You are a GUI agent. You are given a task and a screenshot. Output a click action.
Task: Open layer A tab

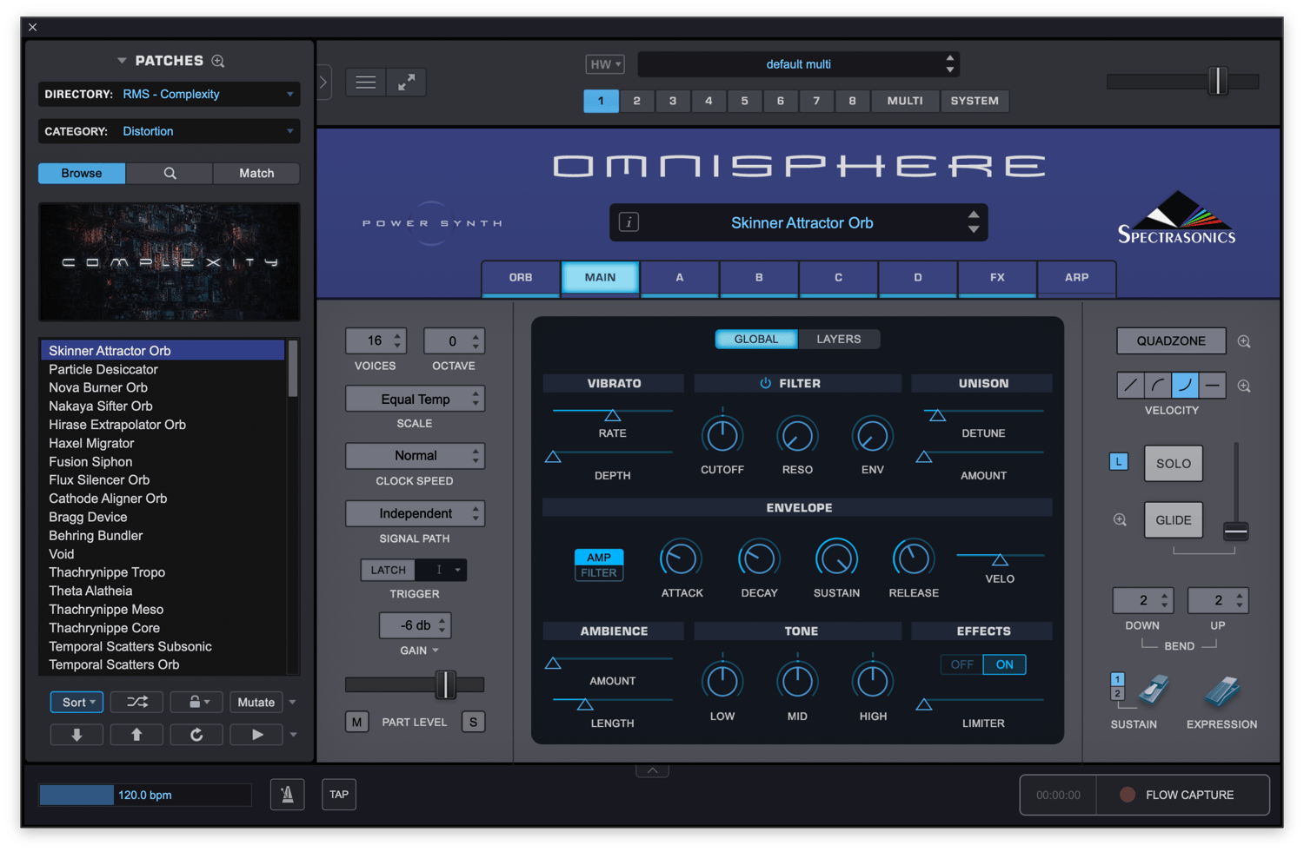[x=680, y=278]
